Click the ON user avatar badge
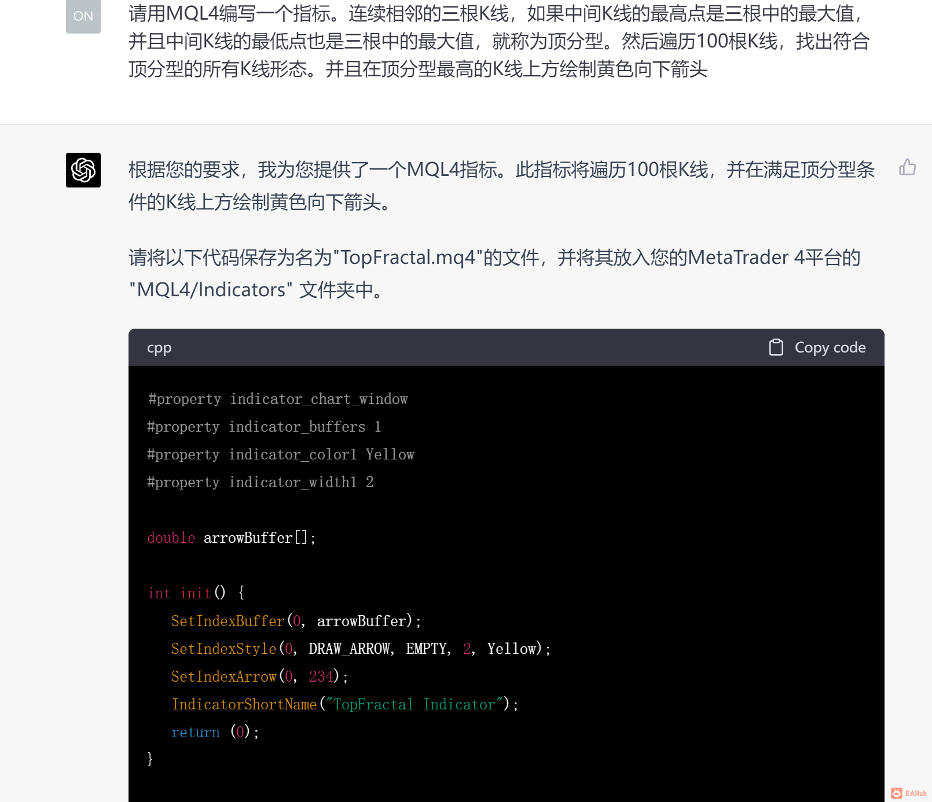This screenshot has width=932, height=802. click(83, 16)
